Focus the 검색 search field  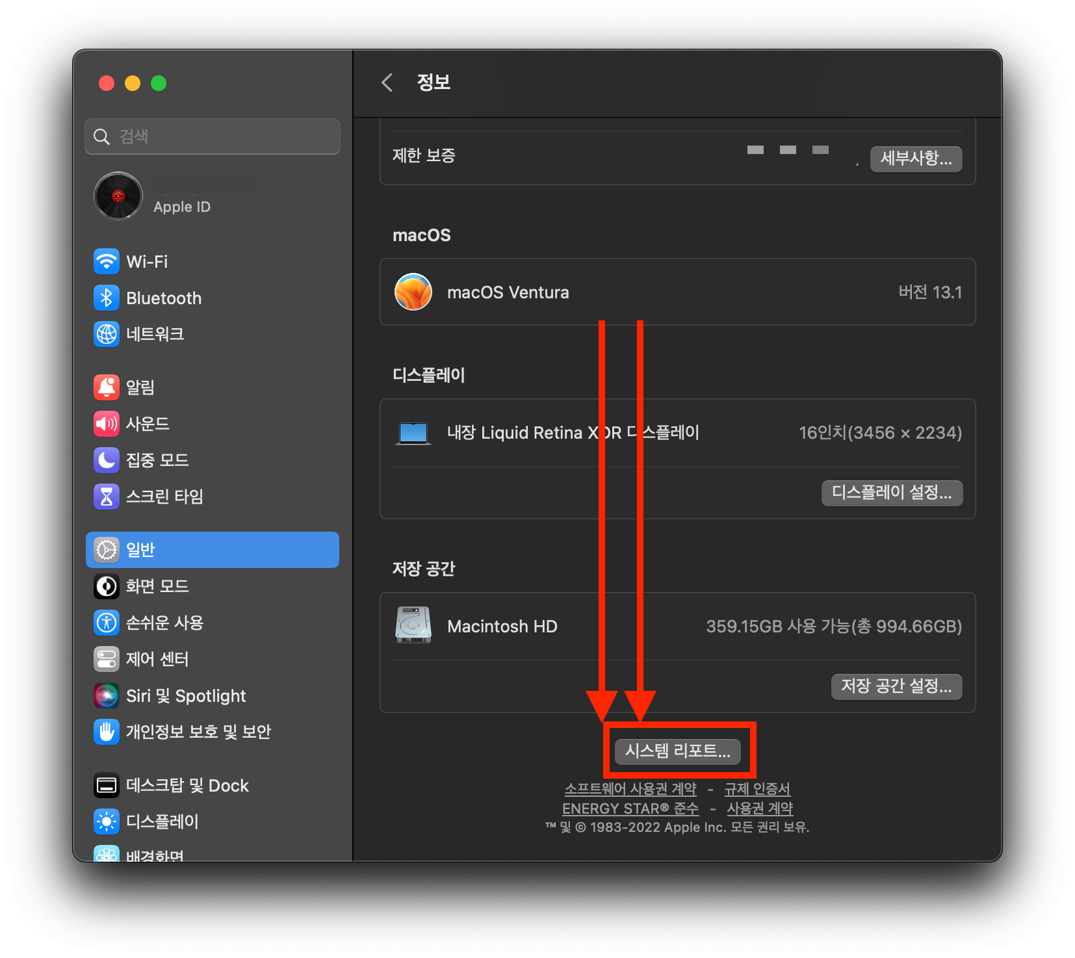213,136
